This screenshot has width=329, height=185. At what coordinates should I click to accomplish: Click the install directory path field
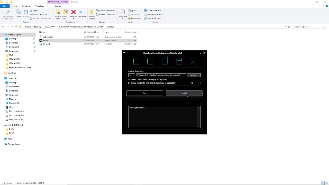[161, 75]
